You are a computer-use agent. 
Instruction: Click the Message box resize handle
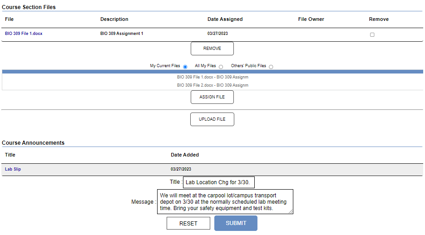click(291, 211)
